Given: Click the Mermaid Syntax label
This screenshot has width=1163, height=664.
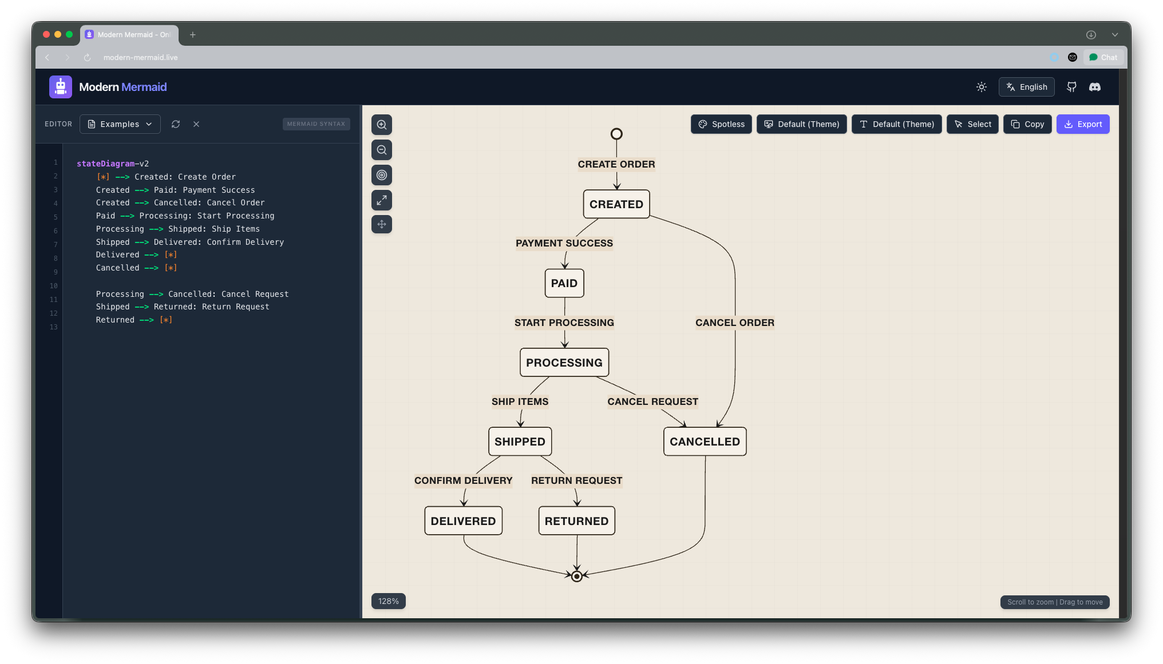Looking at the screenshot, I should pyautogui.click(x=316, y=124).
